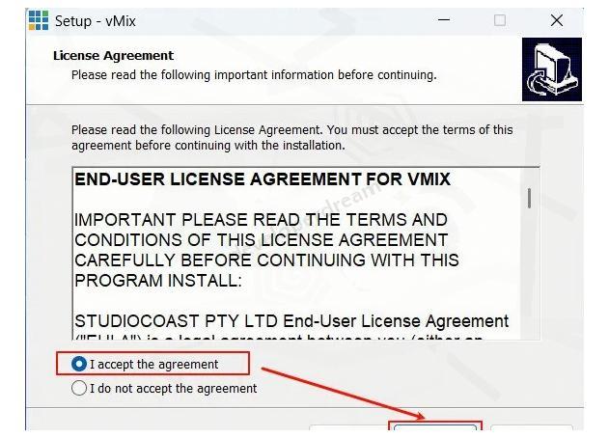
Task: Click the disabled maximize box
Action: (x=500, y=20)
